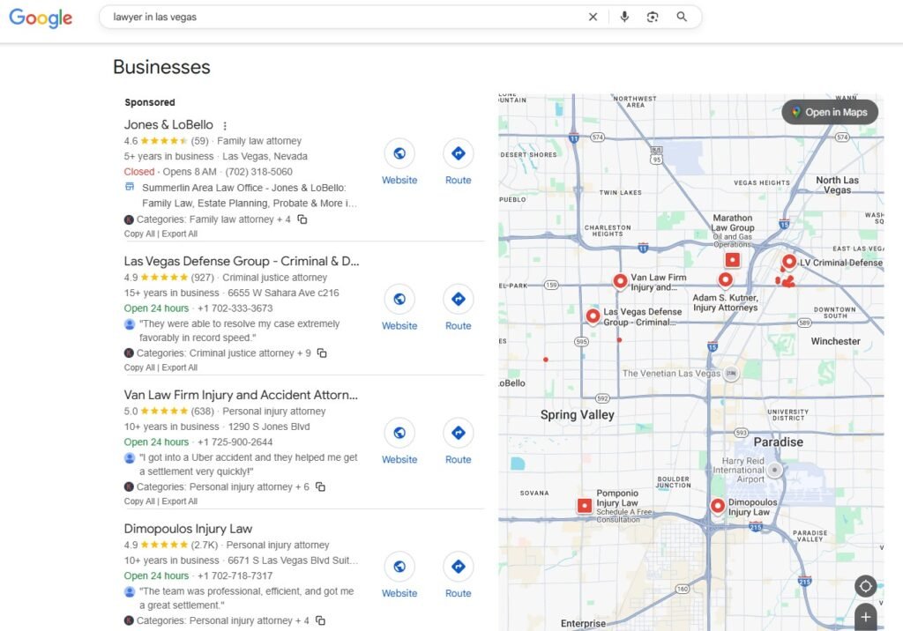Open Jones & LoBello website globe icon
Image resolution: width=903 pixels, height=631 pixels.
point(399,153)
